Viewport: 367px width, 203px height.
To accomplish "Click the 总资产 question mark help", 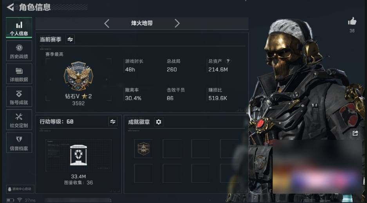I will click(x=228, y=61).
